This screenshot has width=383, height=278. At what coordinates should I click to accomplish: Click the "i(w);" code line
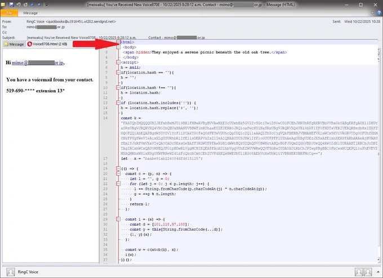(131, 254)
